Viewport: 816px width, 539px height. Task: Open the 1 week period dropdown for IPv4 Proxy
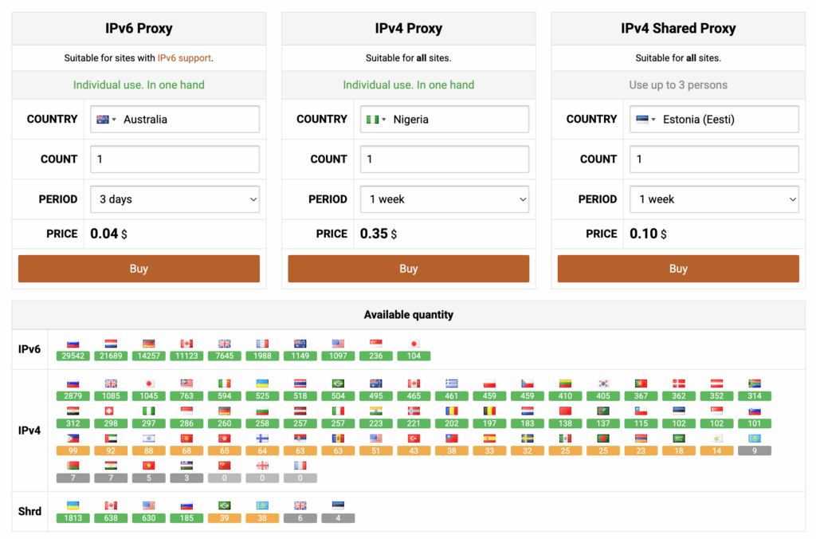coord(445,199)
